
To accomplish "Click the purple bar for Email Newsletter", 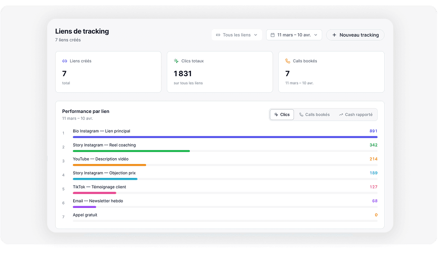I will (x=84, y=207).
